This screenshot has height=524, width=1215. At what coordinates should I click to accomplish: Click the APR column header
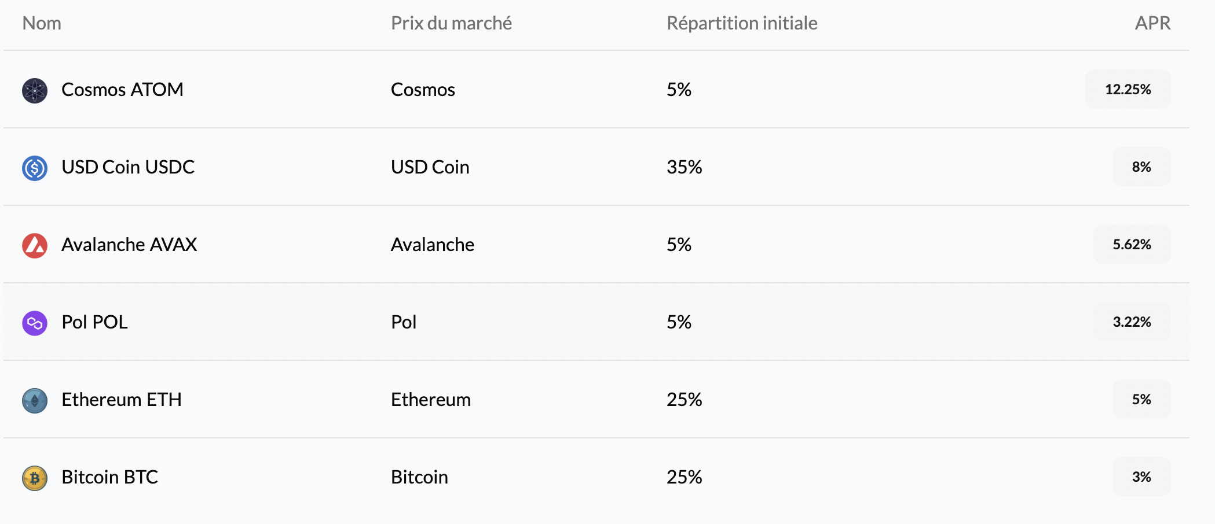(1152, 23)
